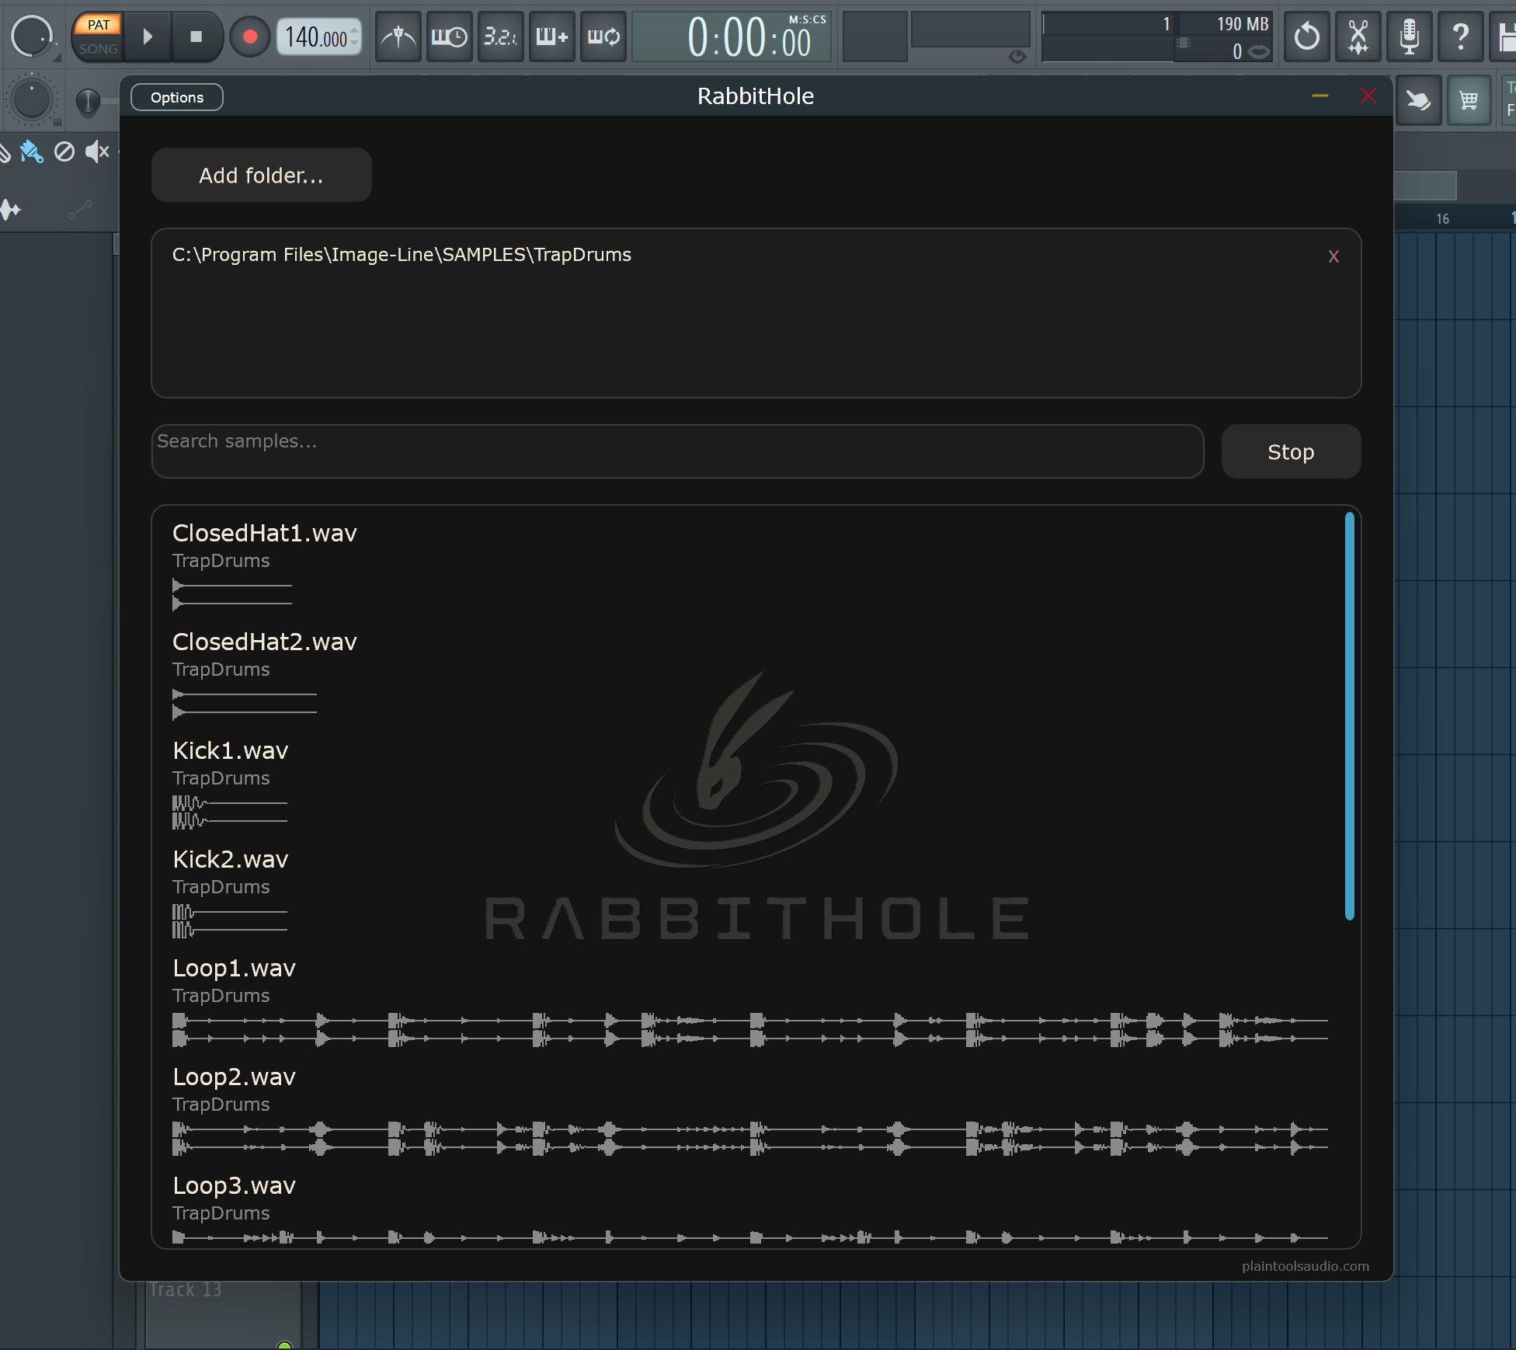This screenshot has height=1350, width=1516.
Task: Select the ClosedHat1.wav sample
Action: (264, 533)
